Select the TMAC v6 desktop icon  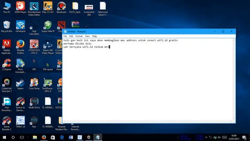click(20, 122)
